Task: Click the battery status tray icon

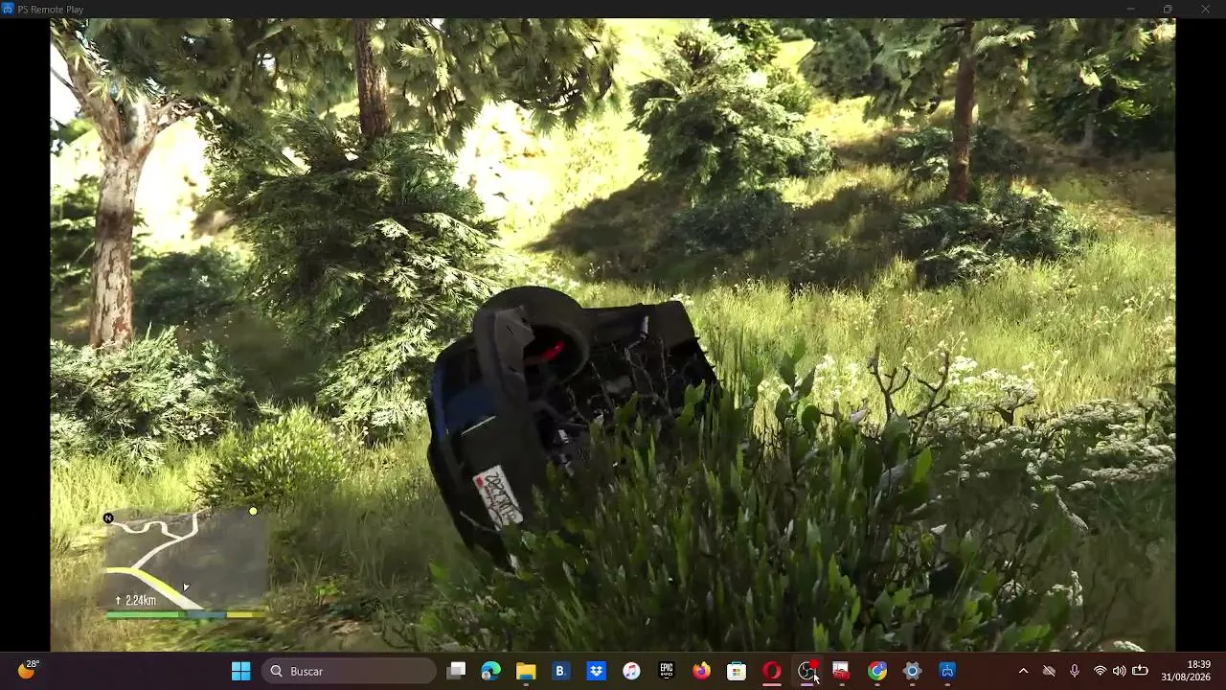Action: [1140, 671]
